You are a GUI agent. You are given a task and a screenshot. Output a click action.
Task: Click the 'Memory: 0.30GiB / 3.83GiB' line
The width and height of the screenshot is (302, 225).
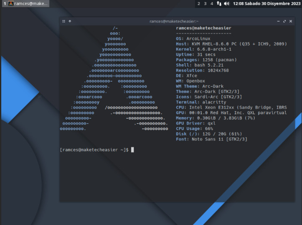[x=216, y=118]
